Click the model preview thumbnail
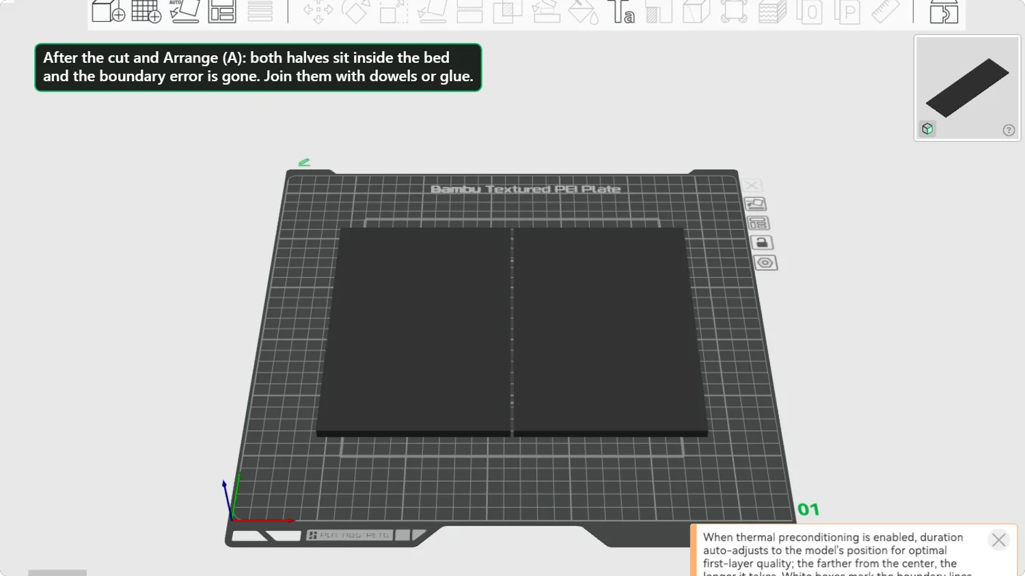Screen dimensions: 1025x576 tap(968, 88)
